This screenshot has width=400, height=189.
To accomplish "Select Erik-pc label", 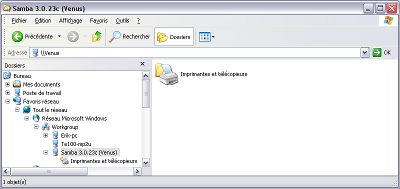I will 69,135.
